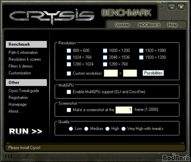191x162 pixels.
Task: Check the 1600 × 1200 resolution box
Action: (105, 50)
